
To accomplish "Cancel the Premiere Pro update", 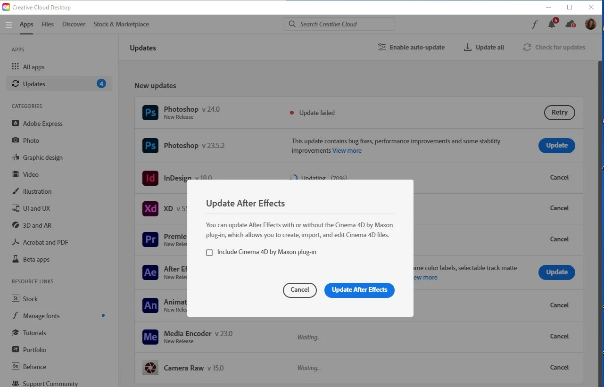I will [559, 239].
